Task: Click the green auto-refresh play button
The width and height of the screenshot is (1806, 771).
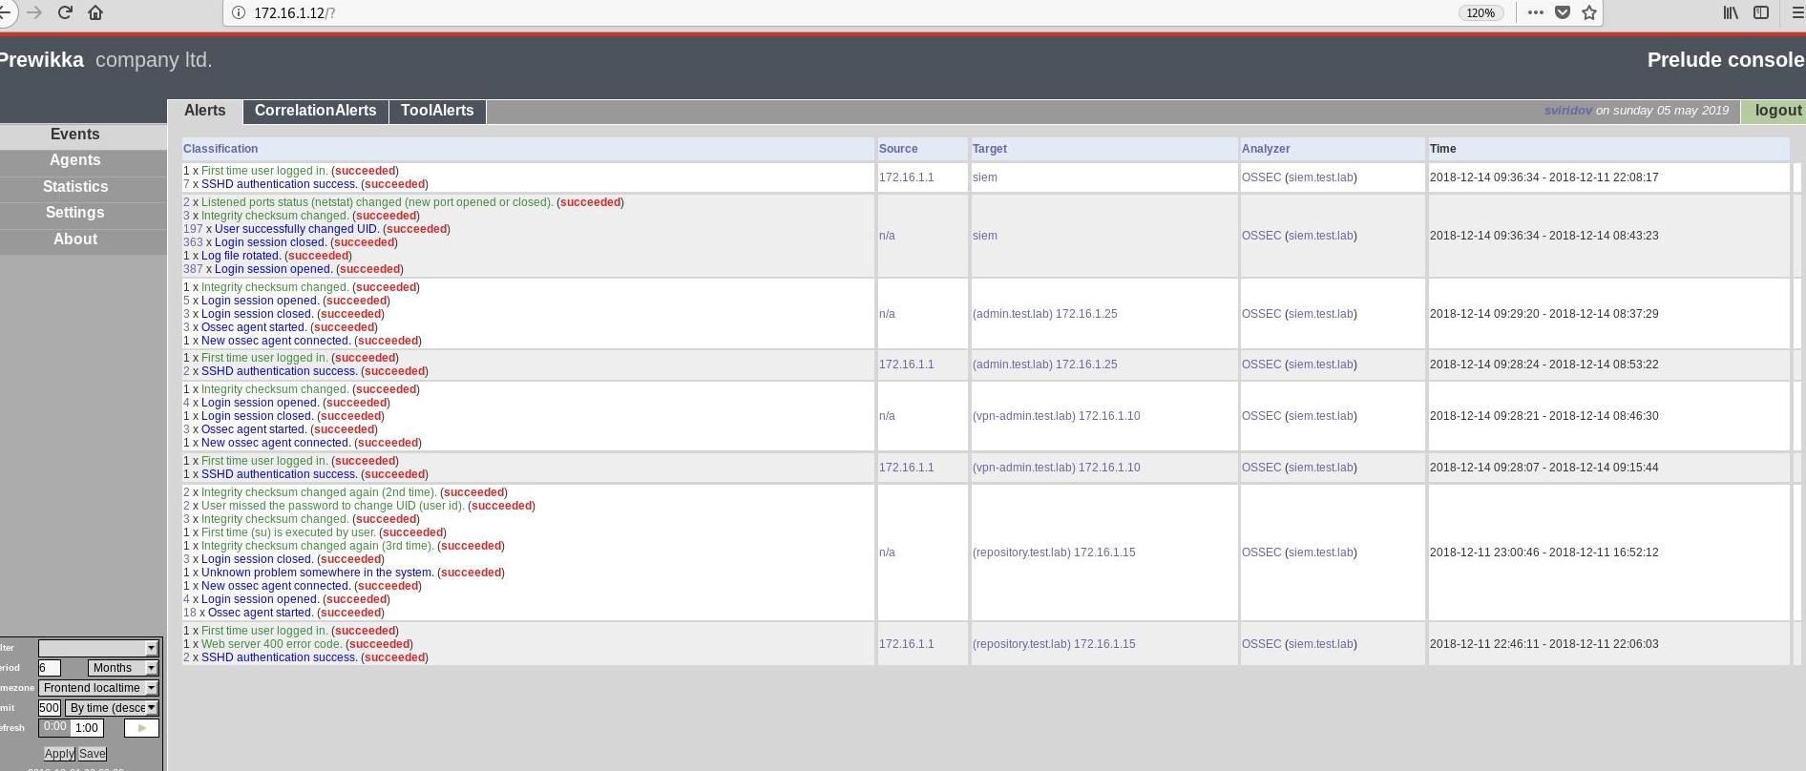Action: coord(141,728)
